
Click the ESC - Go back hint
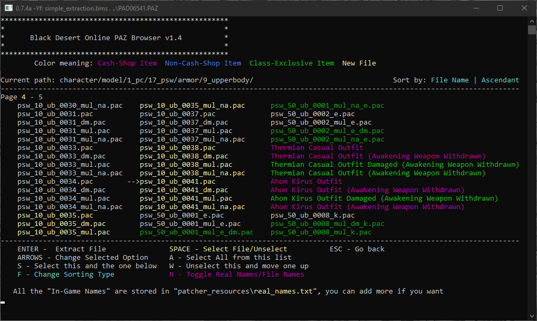(357, 249)
